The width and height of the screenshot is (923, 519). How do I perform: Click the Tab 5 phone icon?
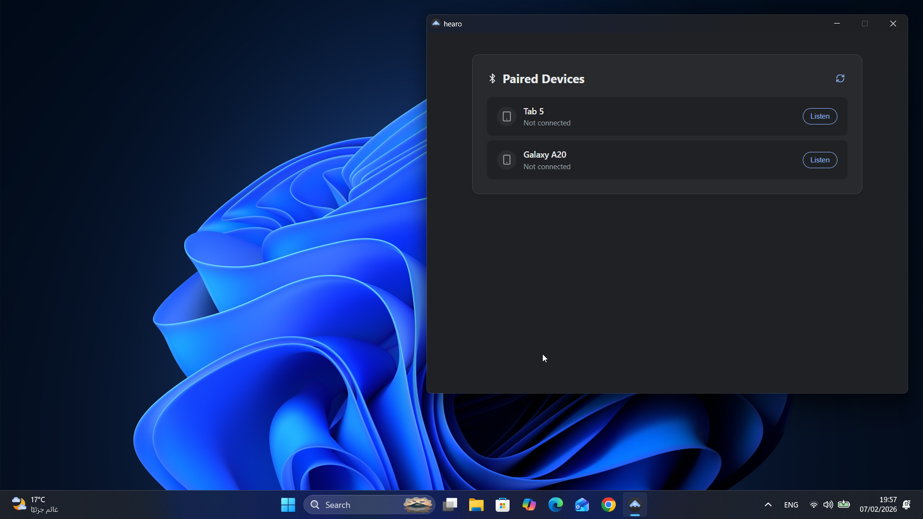pos(507,116)
